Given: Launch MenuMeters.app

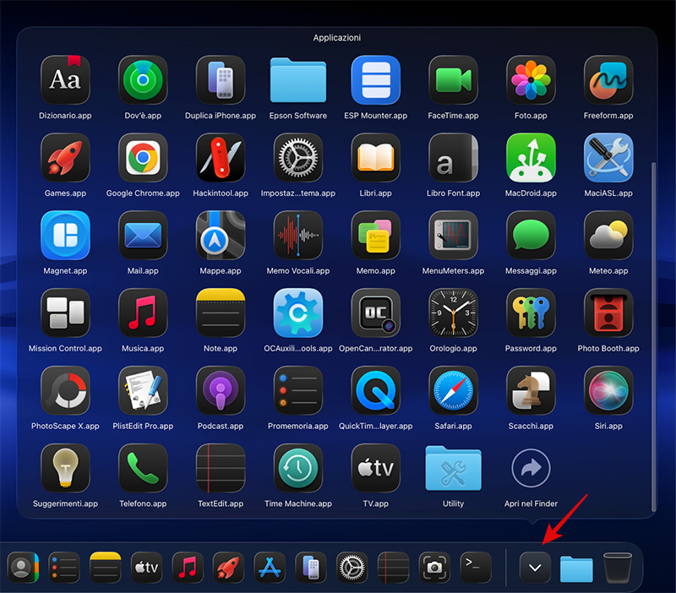Looking at the screenshot, I should pos(453,236).
